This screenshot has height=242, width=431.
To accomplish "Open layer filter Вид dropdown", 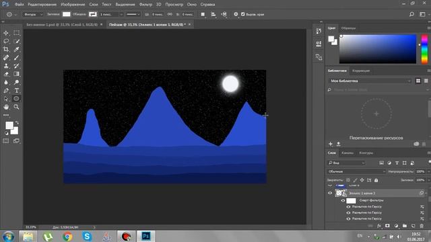I will (346, 163).
